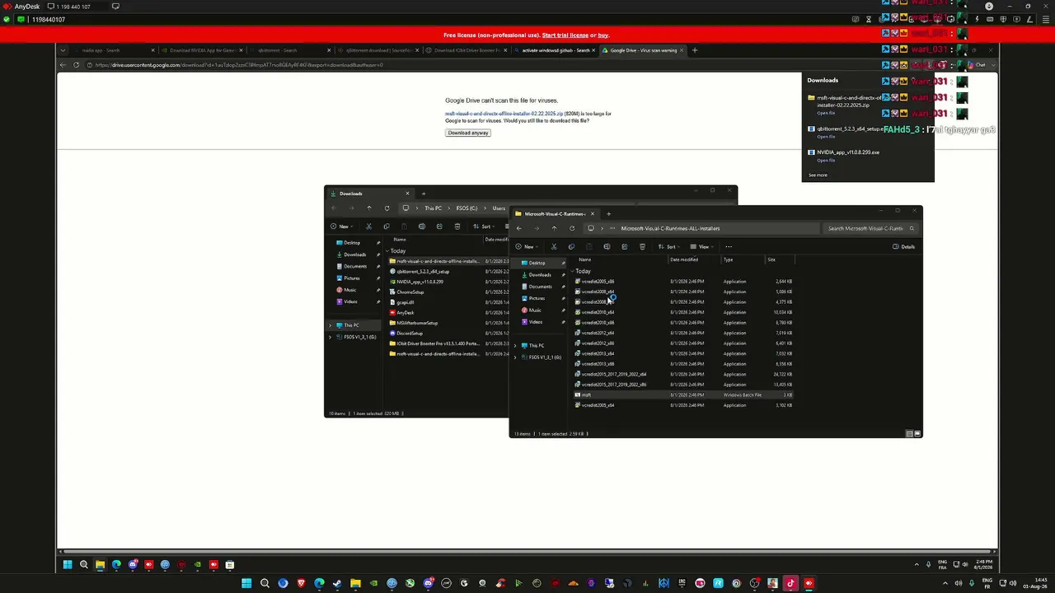Click the buy link in AnyDesk banner
This screenshot has width=1055, height=593.
point(603,35)
